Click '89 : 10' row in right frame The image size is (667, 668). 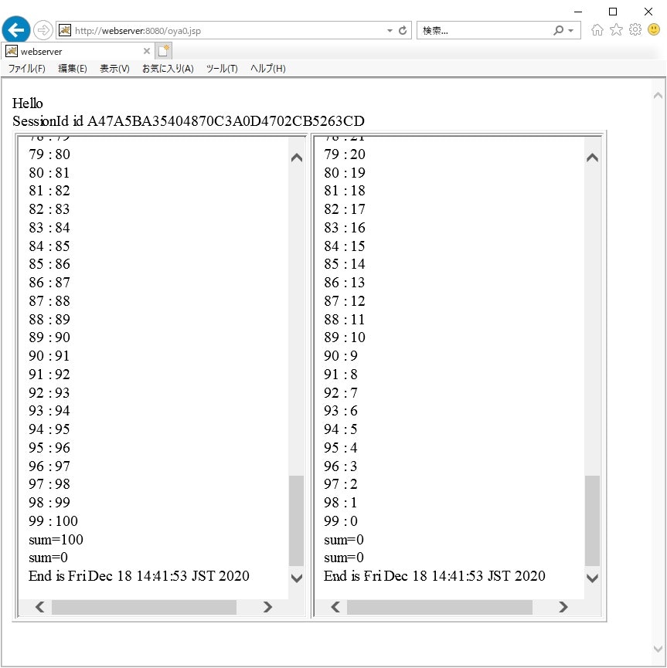click(345, 337)
